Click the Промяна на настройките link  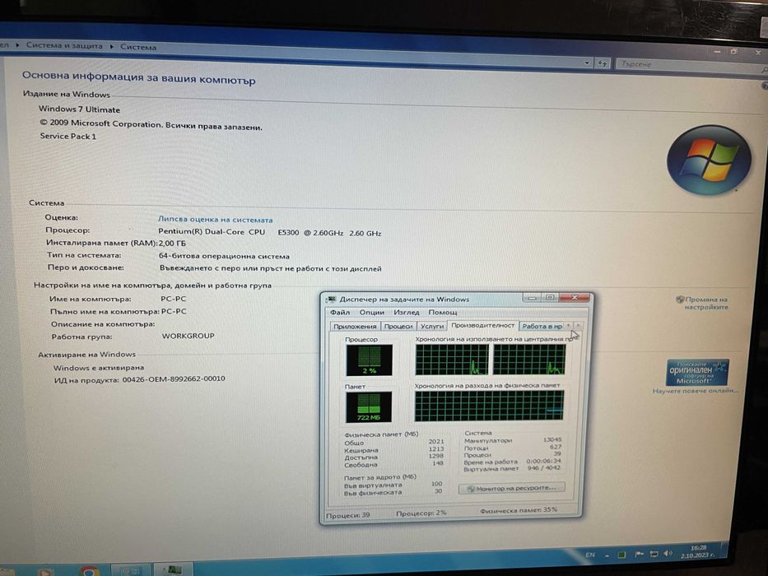tap(705, 303)
